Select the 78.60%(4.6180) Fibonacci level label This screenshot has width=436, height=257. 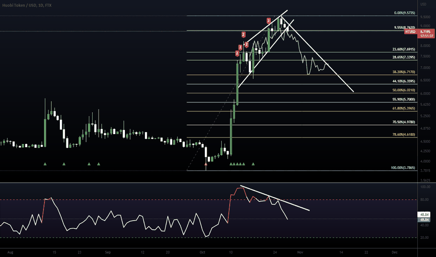click(404, 135)
